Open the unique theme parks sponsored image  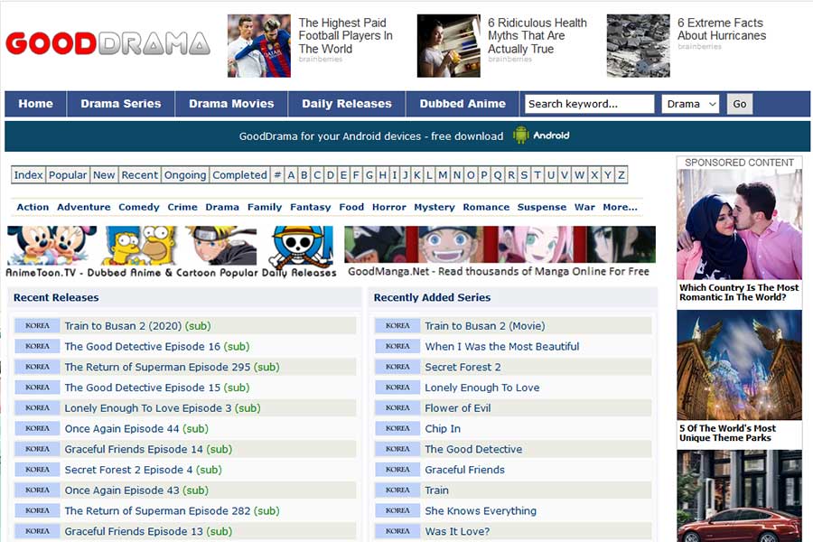[739, 365]
